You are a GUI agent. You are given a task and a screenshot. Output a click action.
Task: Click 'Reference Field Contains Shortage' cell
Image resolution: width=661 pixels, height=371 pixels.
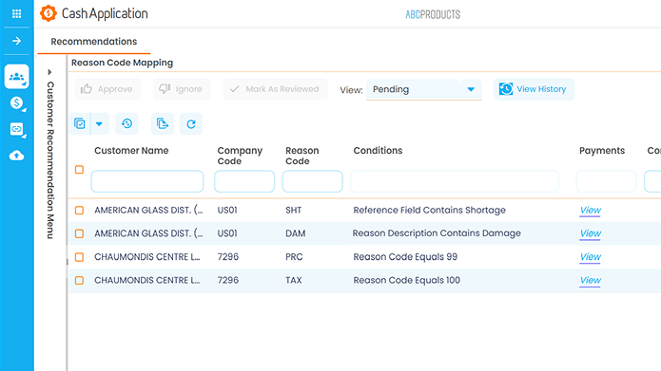tap(429, 210)
